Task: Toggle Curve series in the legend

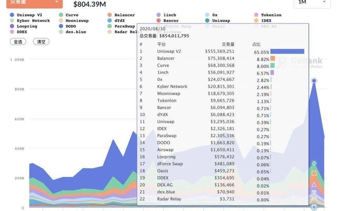Action: pos(61,15)
